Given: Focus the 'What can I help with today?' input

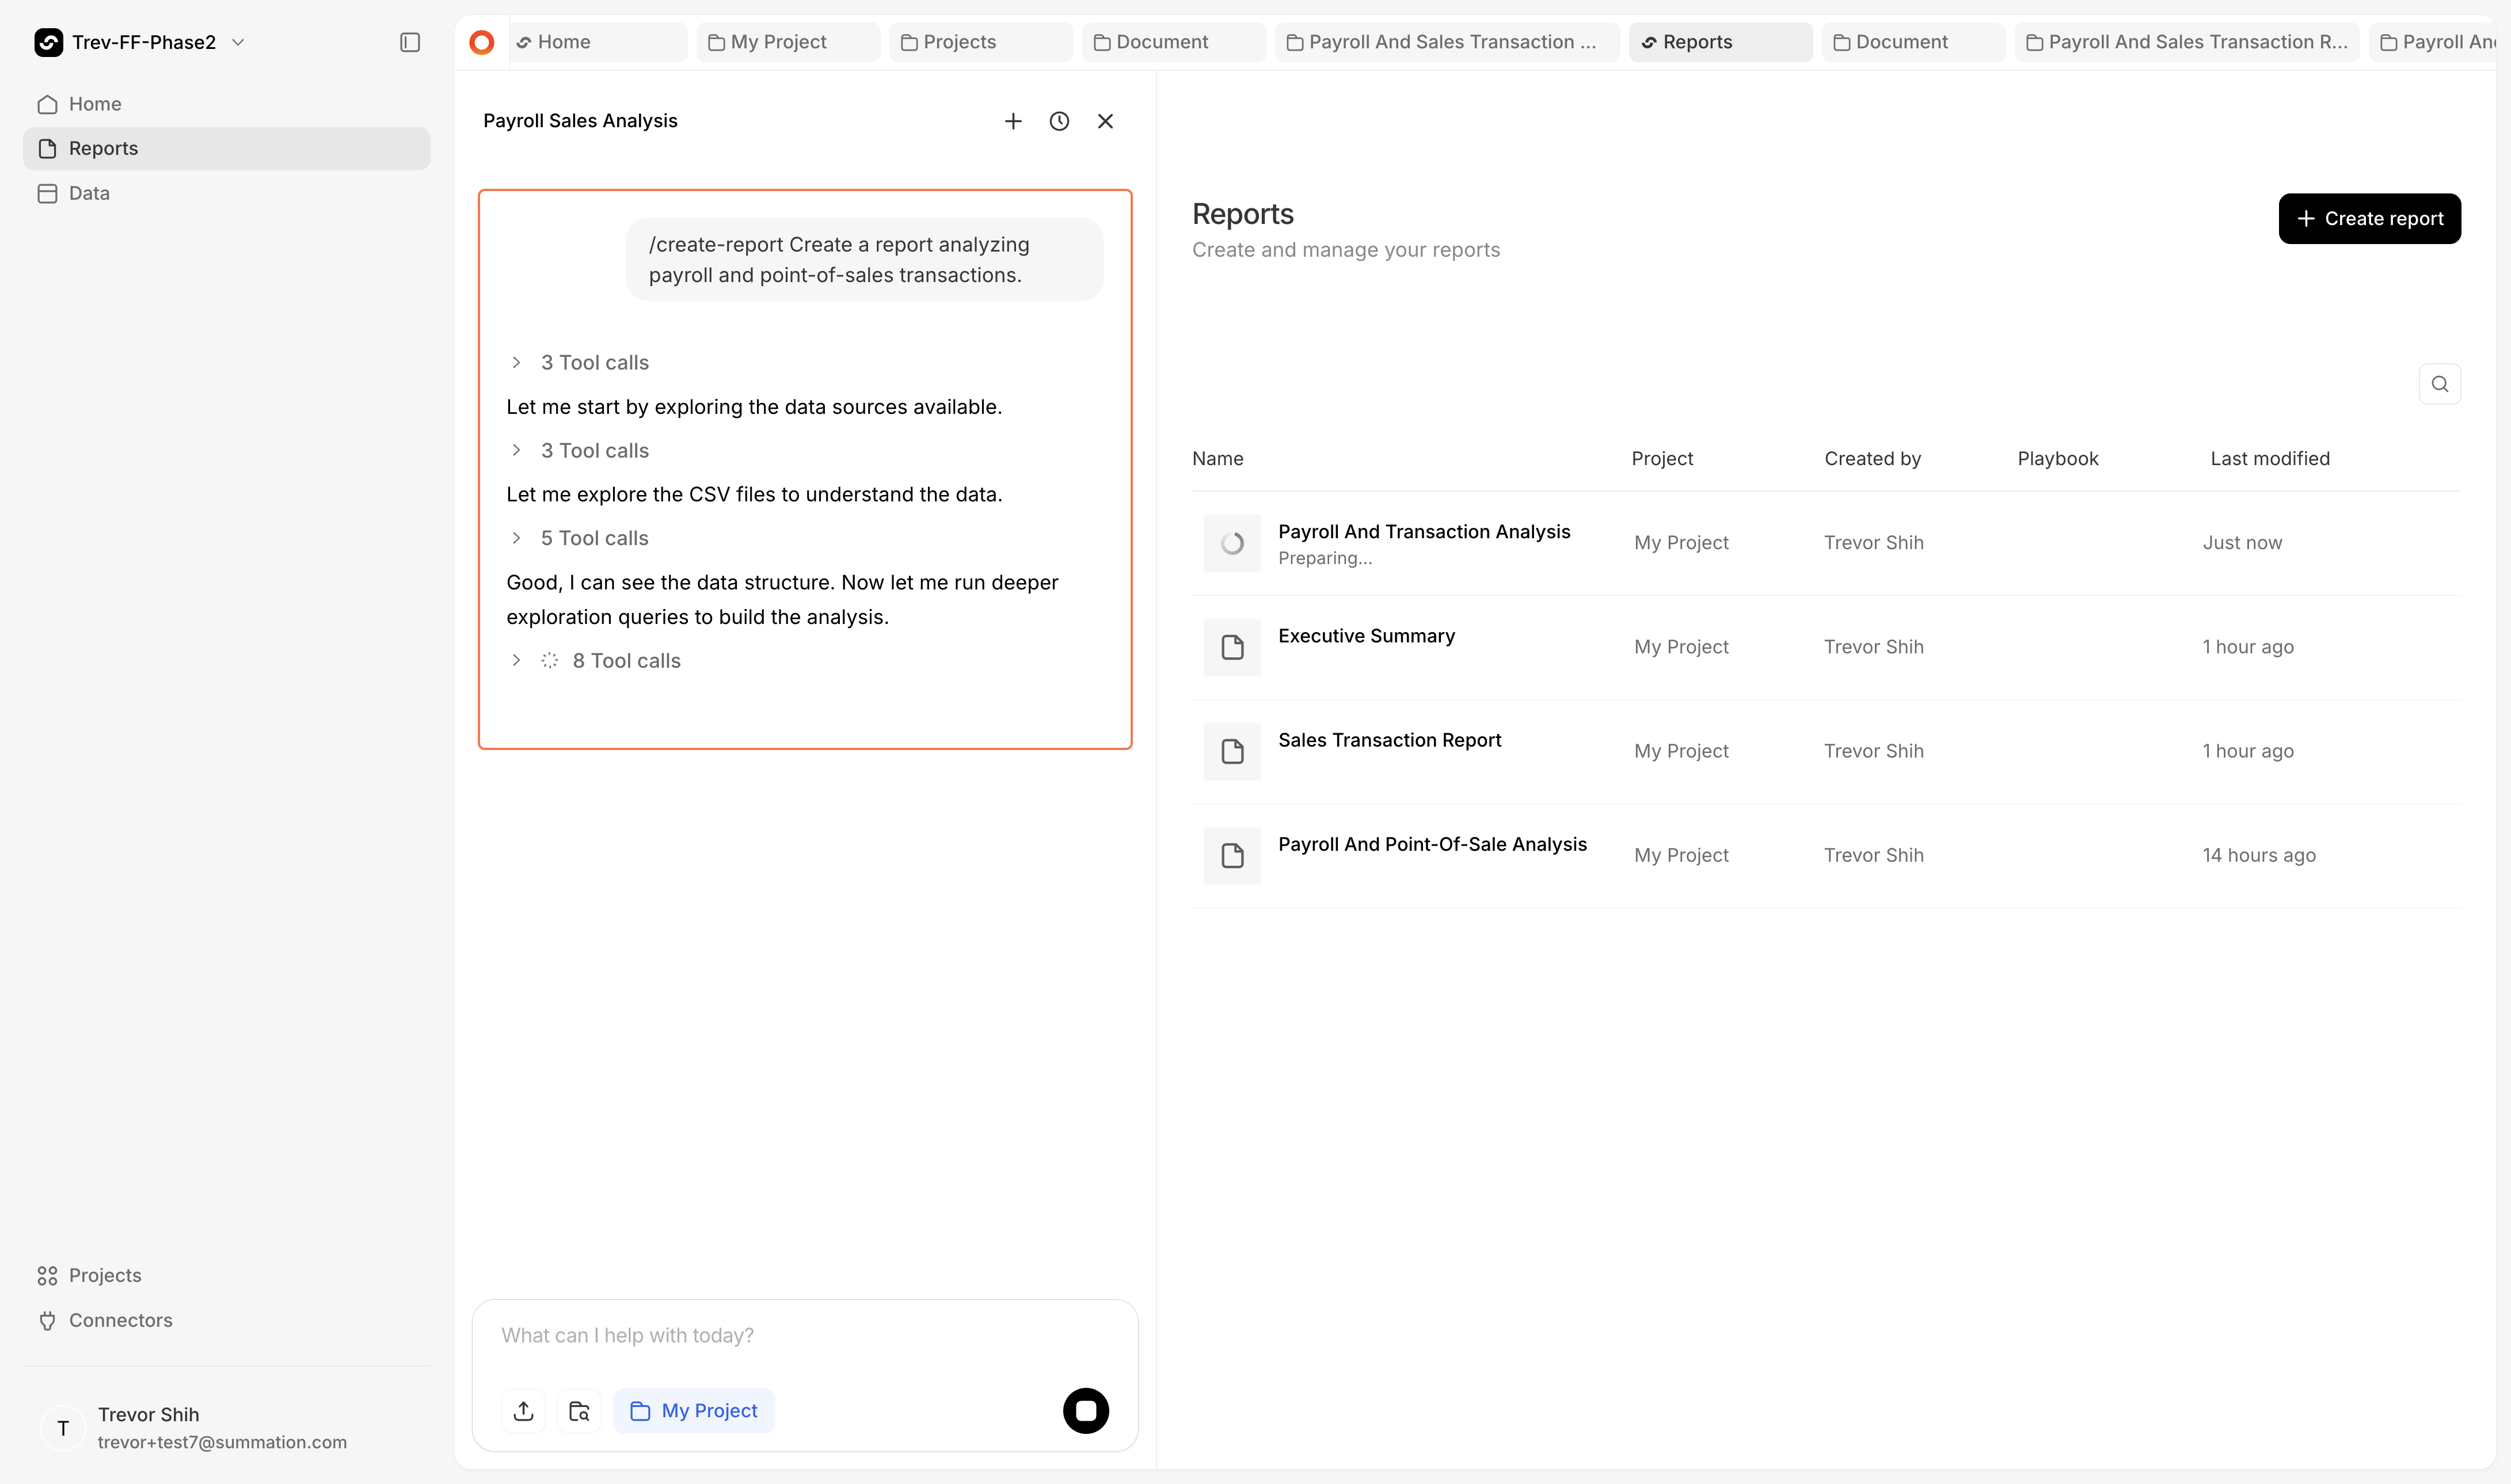Looking at the screenshot, I should tap(805, 1336).
